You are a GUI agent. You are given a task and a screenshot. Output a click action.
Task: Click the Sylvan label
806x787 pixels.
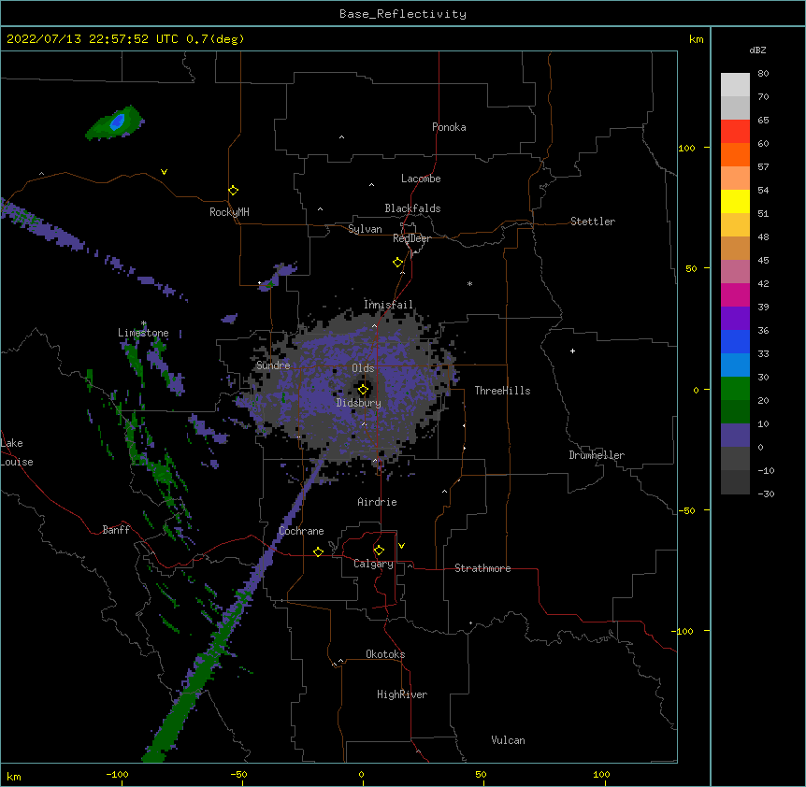coord(365,229)
